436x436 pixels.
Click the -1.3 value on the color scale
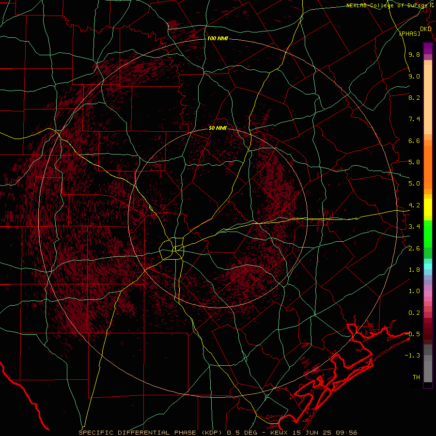412,356
